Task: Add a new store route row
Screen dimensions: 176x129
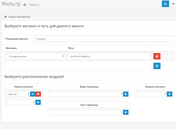Action: 157,66
